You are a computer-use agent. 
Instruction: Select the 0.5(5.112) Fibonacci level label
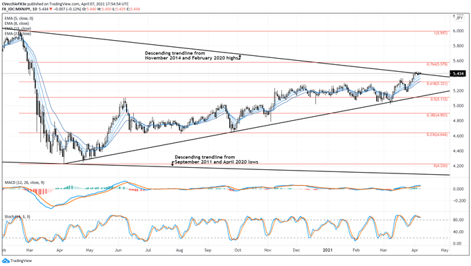(439, 99)
